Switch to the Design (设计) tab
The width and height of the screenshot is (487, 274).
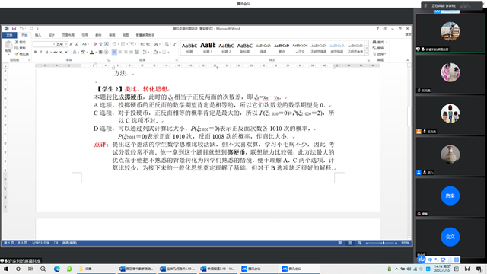point(52,35)
